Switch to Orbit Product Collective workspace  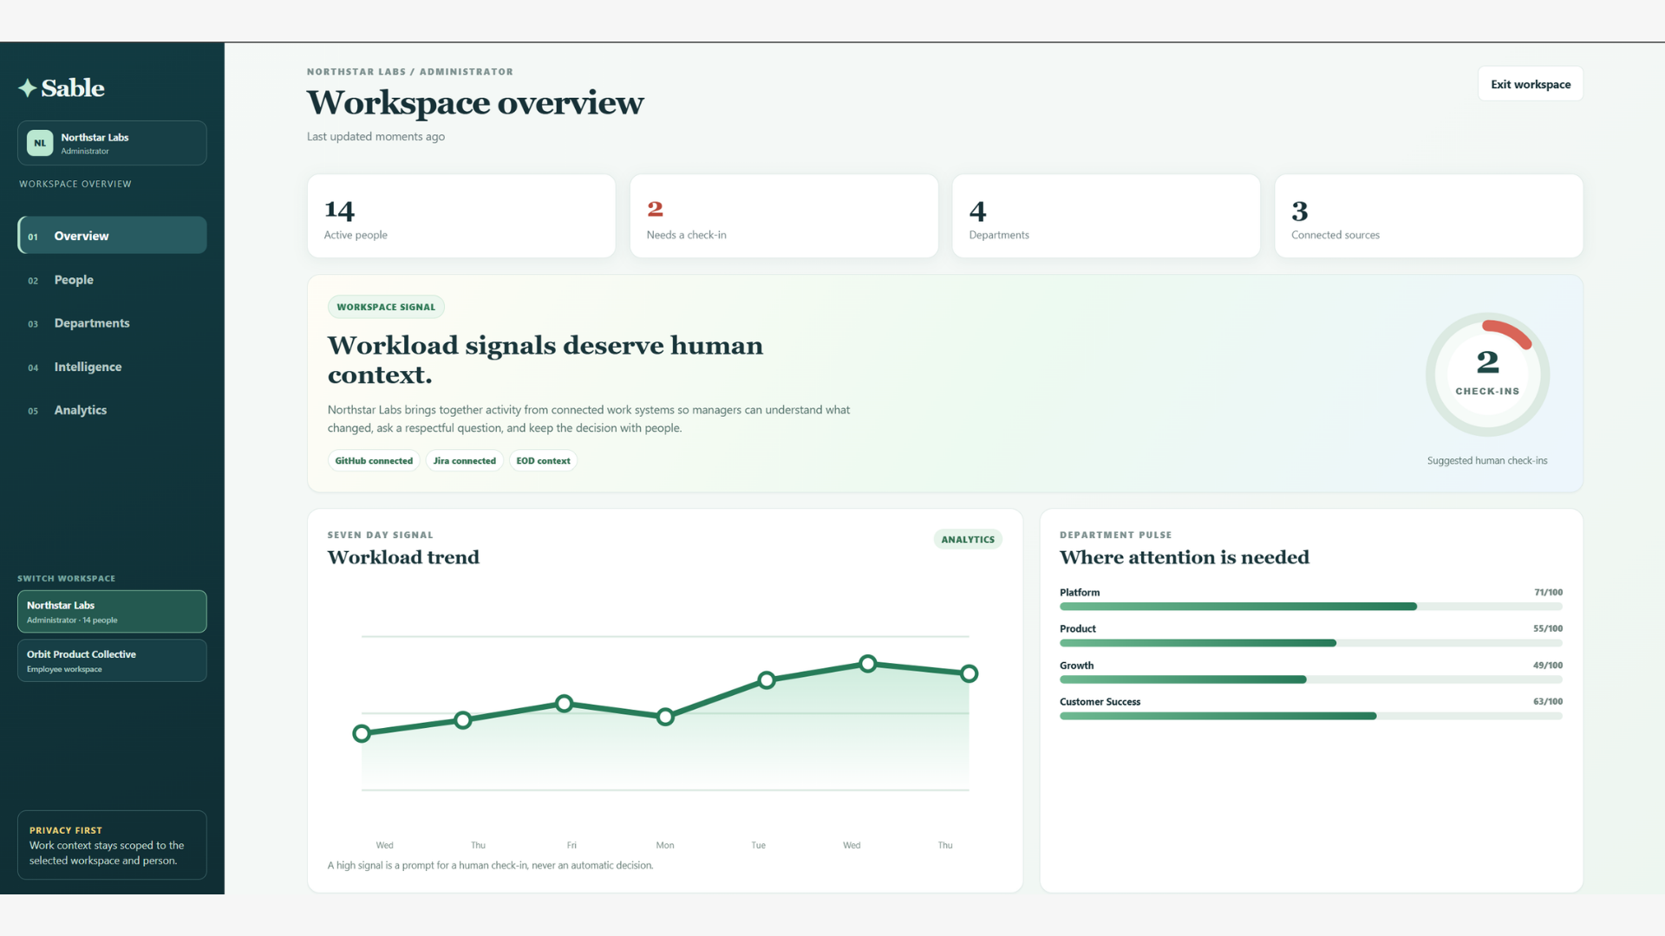tap(112, 660)
